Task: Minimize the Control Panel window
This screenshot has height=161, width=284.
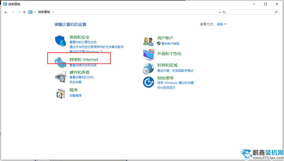Action: tap(254, 4)
